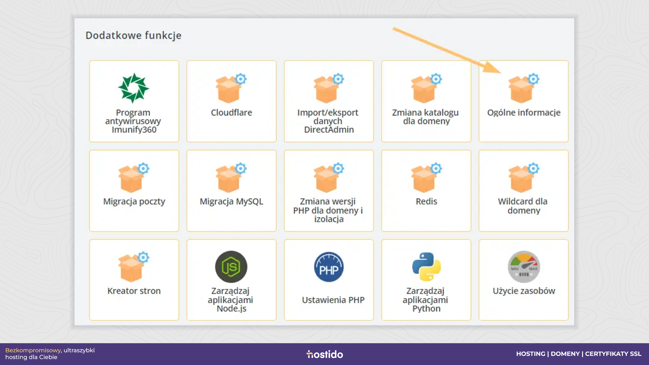
Task: Click the Migracja poczty label
Action: point(134,202)
